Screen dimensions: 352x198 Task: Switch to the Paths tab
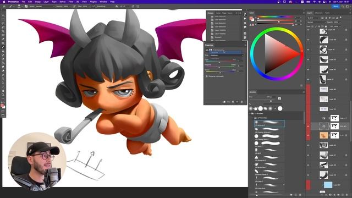point(327,13)
